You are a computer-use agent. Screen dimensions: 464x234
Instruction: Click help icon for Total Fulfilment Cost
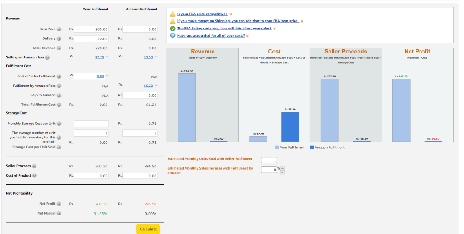pyautogui.click(x=59, y=105)
